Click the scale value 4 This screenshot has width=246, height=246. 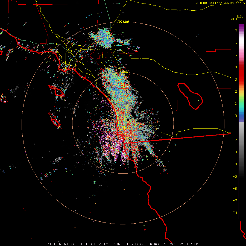[236, 67]
